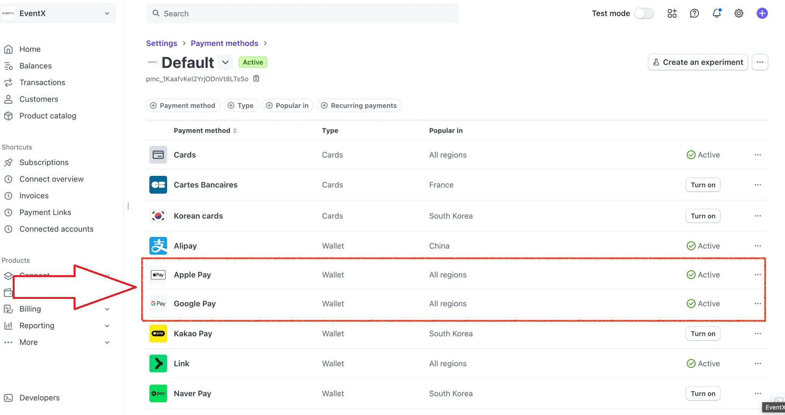Viewport: 785px width, 415px height.
Task: Open Customers in the sidebar
Action: click(39, 99)
